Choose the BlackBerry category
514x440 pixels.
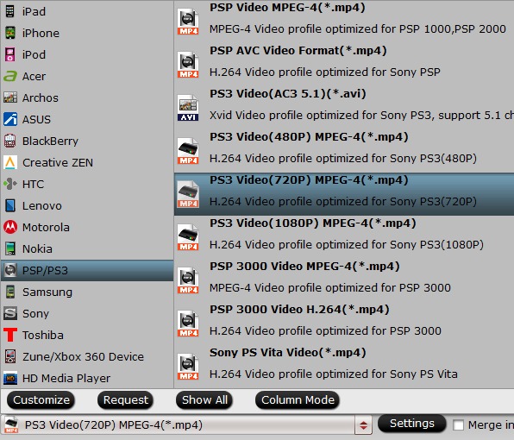pyautogui.click(x=87, y=141)
